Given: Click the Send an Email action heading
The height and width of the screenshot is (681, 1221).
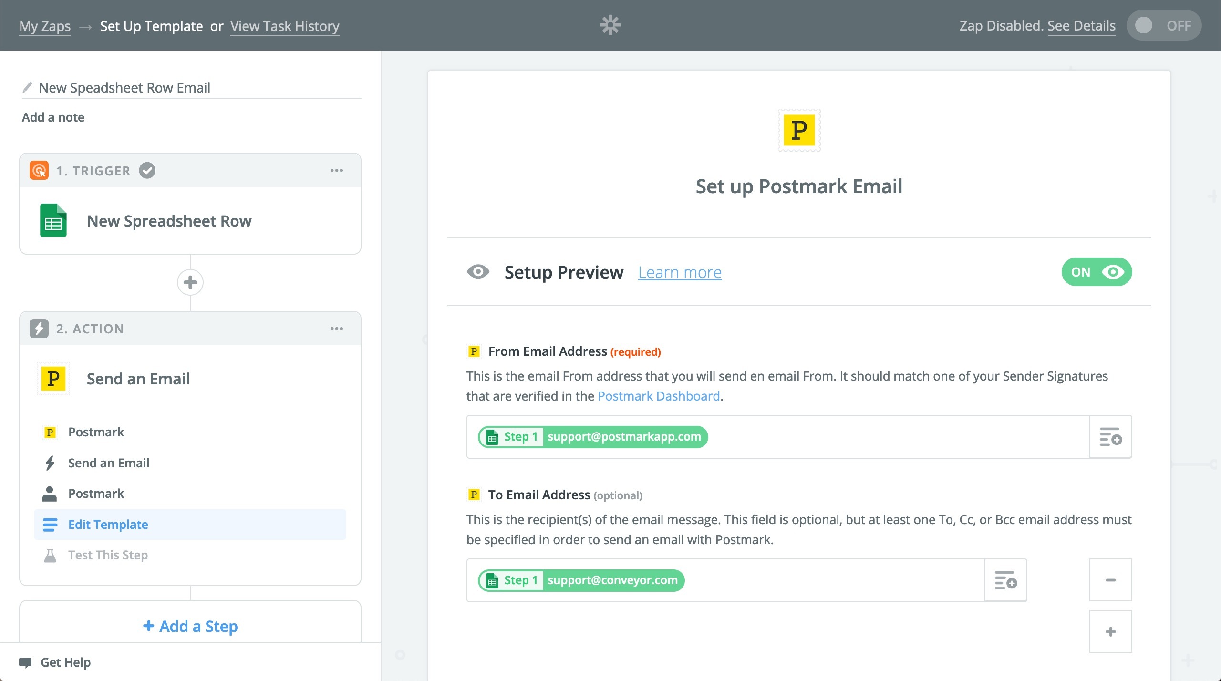Looking at the screenshot, I should (138, 379).
